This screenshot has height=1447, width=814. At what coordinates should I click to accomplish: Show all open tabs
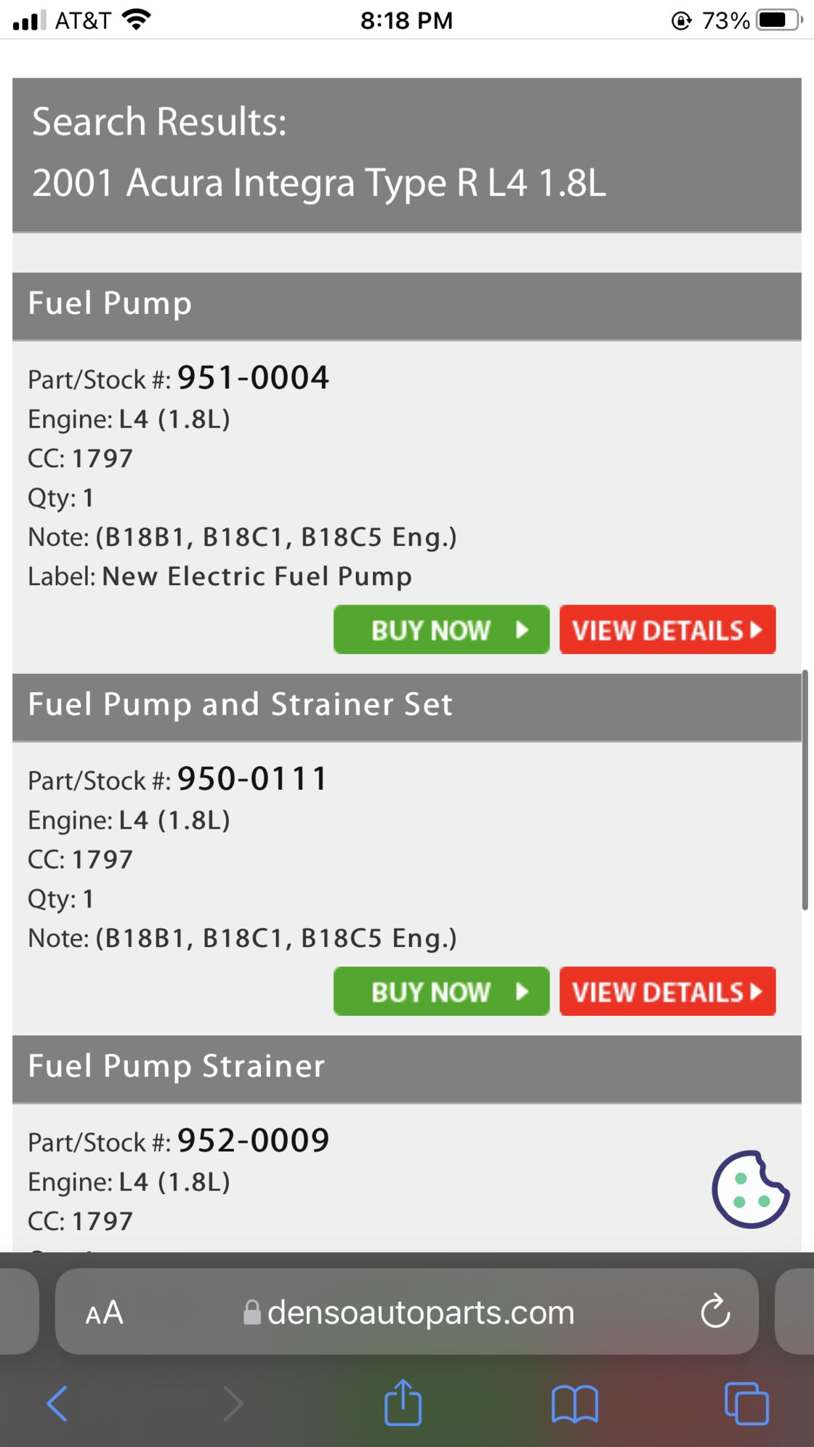coord(746,1403)
